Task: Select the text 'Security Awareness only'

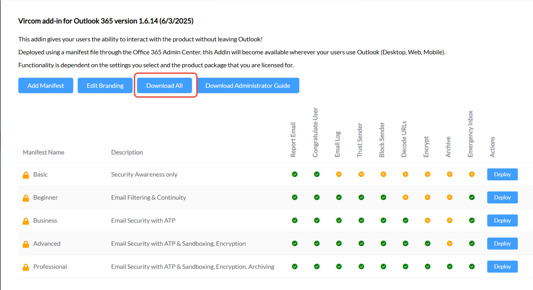Action: click(144, 175)
